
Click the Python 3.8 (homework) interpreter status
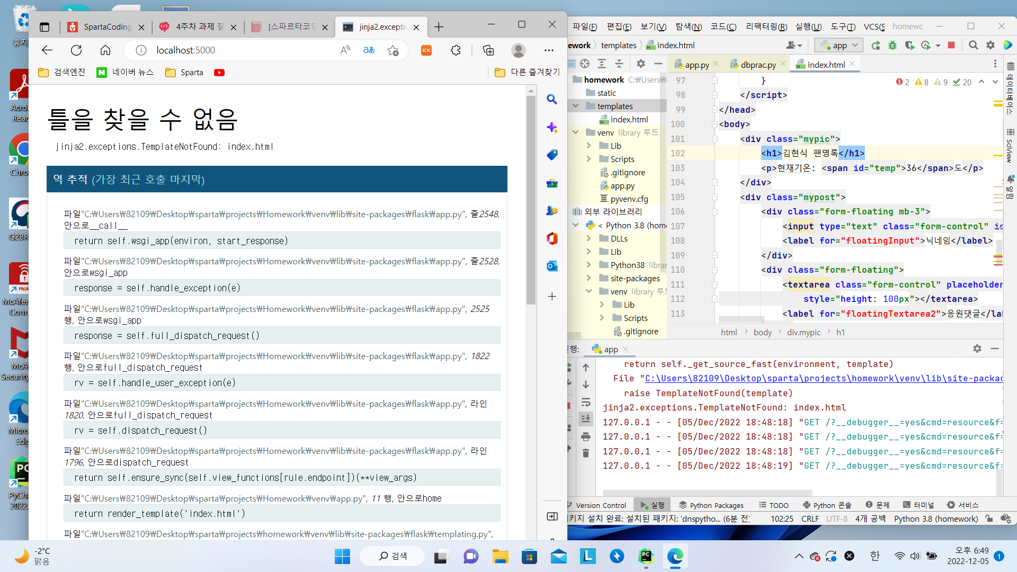pyautogui.click(x=936, y=519)
